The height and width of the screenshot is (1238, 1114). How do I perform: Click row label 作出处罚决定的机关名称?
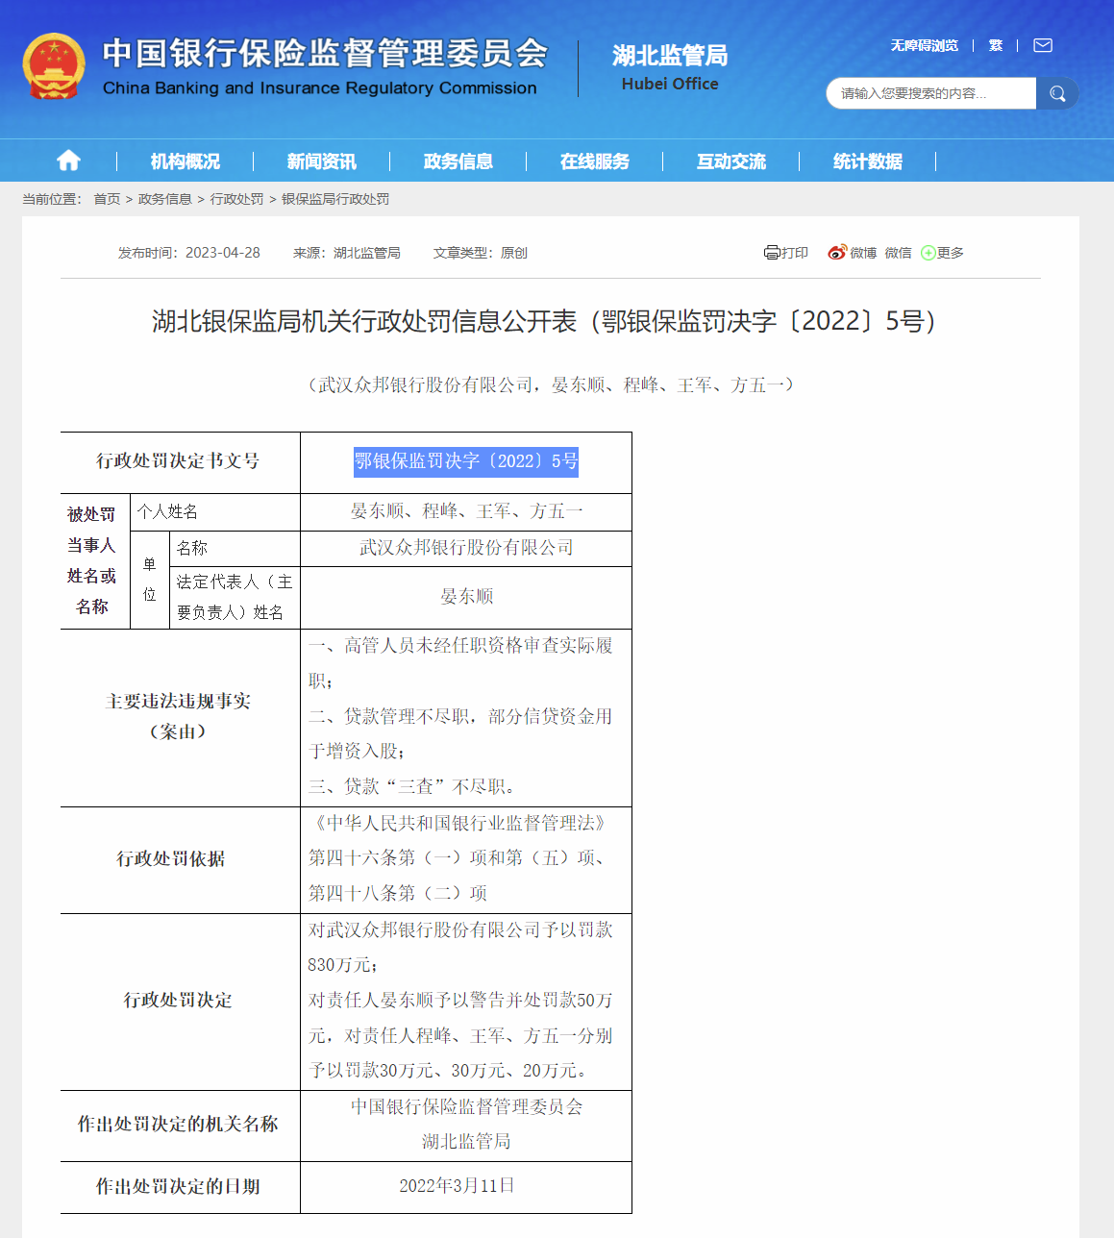coord(178,1125)
